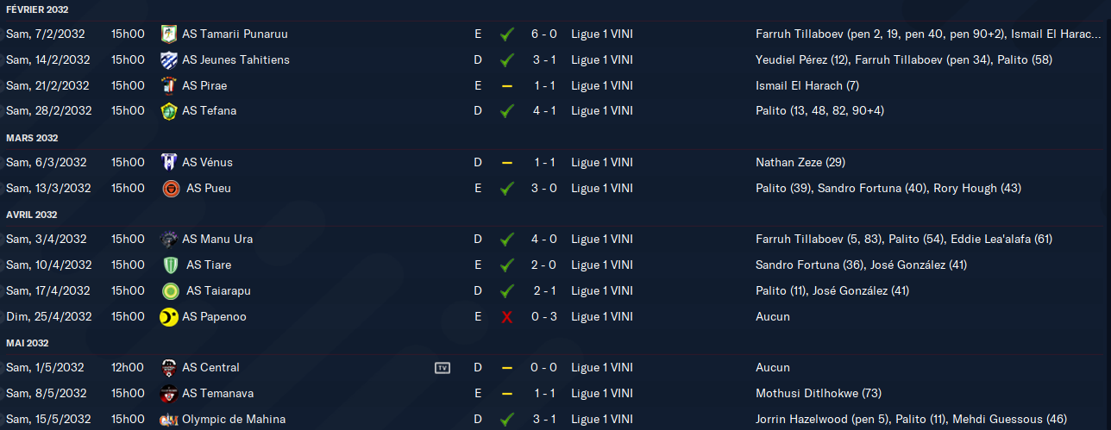Click the AS Temanava club badge
The image size is (1111, 430).
[x=169, y=393]
